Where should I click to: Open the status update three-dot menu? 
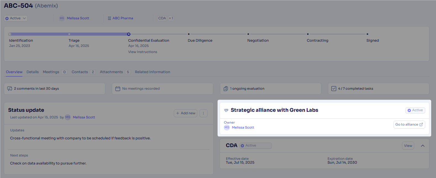pyautogui.click(x=203, y=113)
